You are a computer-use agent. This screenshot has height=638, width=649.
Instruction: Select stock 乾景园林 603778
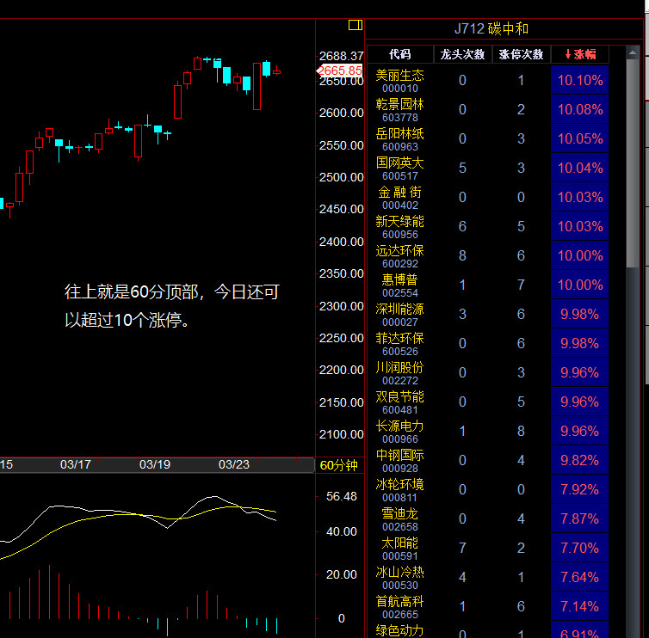point(400,110)
